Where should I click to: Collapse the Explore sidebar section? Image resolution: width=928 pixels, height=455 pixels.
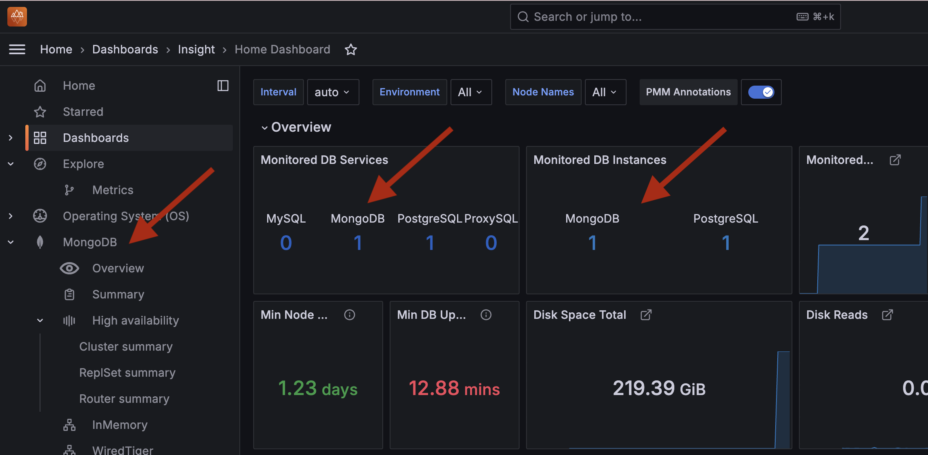11,164
